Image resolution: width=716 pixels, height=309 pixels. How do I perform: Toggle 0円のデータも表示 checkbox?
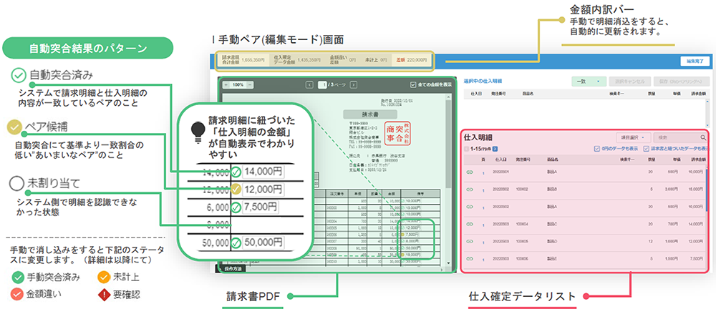(x=598, y=149)
